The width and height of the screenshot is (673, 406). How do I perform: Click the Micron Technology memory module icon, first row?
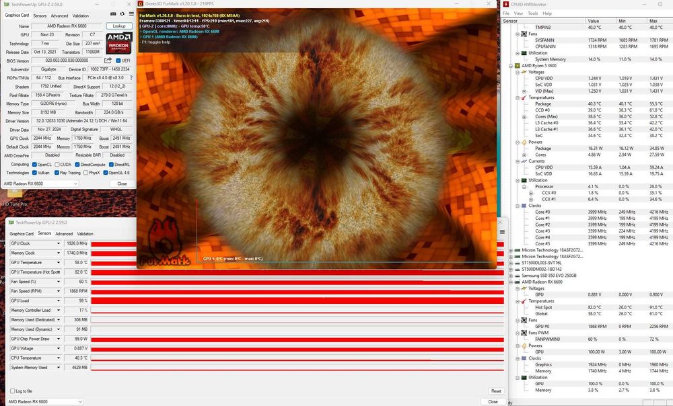tap(517, 250)
